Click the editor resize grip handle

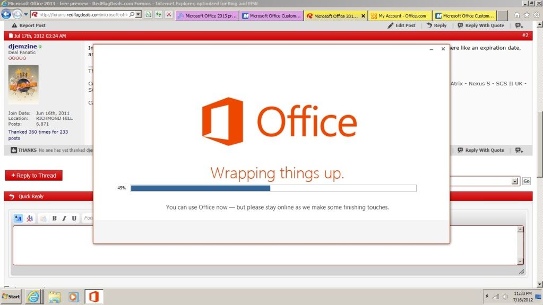522,272
